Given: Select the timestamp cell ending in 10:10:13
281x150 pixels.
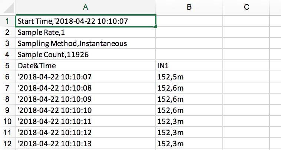Looking at the screenshot, I should 85,144.
